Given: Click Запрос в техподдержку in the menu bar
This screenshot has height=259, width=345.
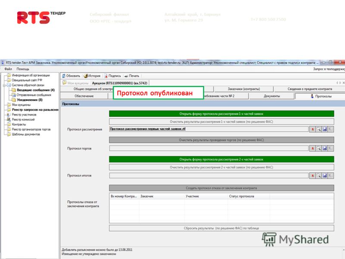Looking at the screenshot, I should (x=329, y=69).
